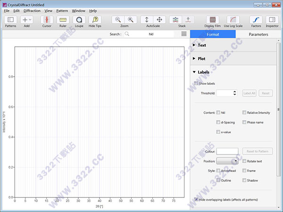Click the Hide Tips icon
Screen dimensions: 283x212
[95, 20]
